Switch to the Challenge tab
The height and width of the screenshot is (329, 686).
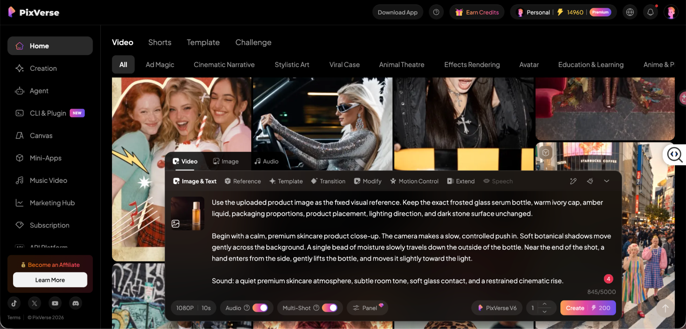pyautogui.click(x=253, y=42)
